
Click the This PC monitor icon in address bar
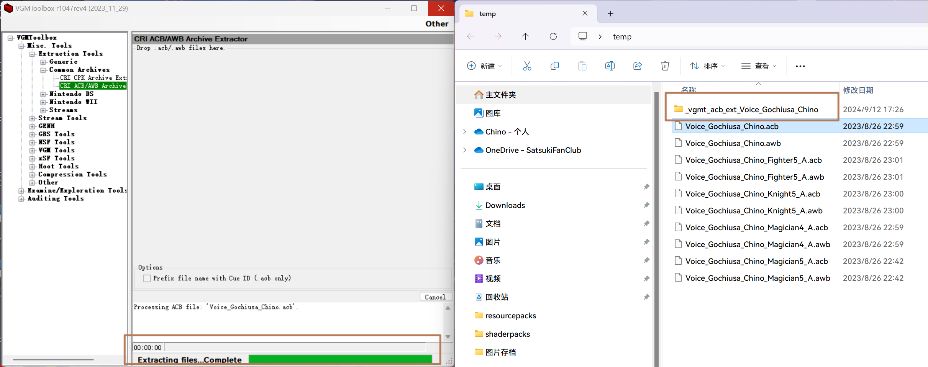pyautogui.click(x=582, y=36)
